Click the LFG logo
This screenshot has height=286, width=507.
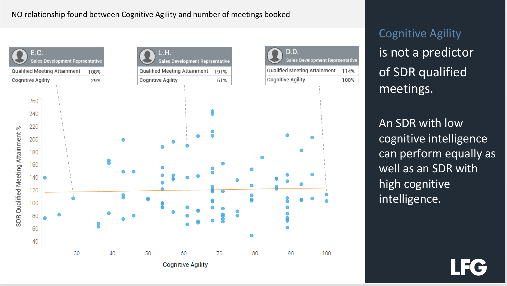pos(469,267)
